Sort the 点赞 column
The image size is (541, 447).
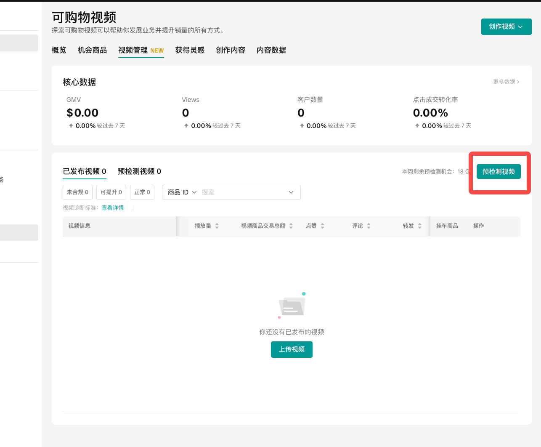(322, 226)
